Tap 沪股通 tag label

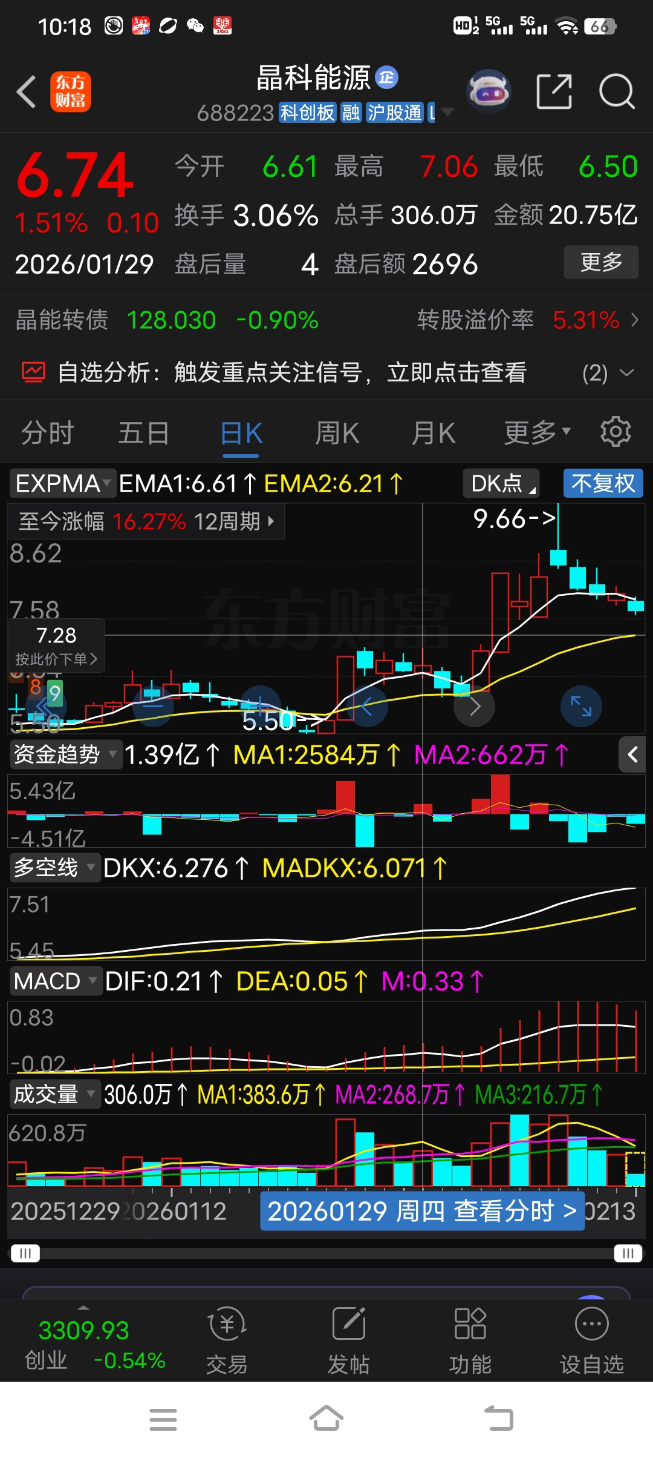[x=395, y=112]
